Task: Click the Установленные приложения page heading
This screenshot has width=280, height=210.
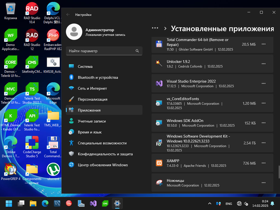Action: (223, 28)
